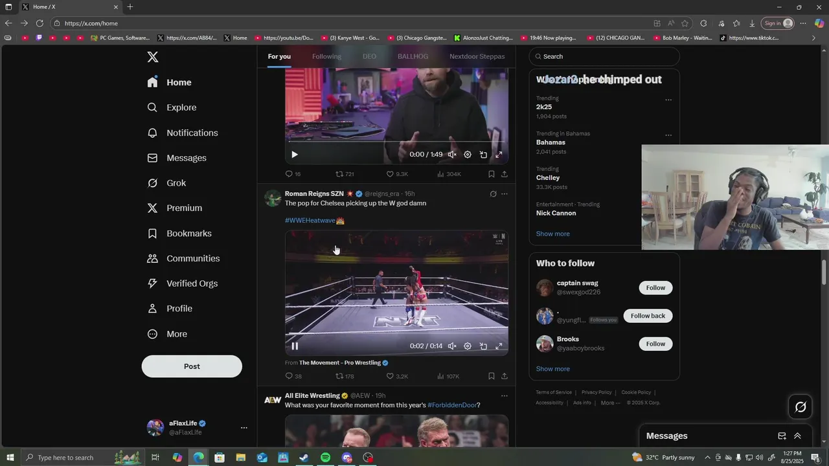Screen dimensions: 829x466
Task: Show more in Who to follow
Action: [553, 369]
